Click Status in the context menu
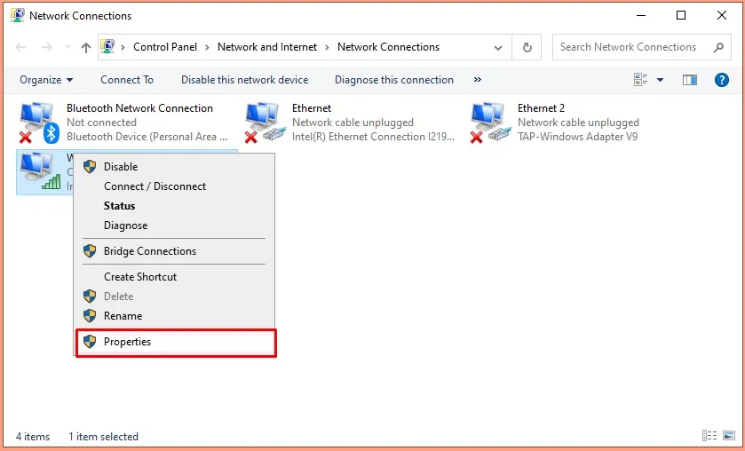The image size is (745, 451). coord(120,206)
